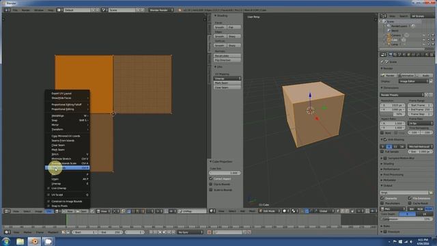Click the timeline play forward icon
This screenshot has width=437, height=246.
click(165, 232)
